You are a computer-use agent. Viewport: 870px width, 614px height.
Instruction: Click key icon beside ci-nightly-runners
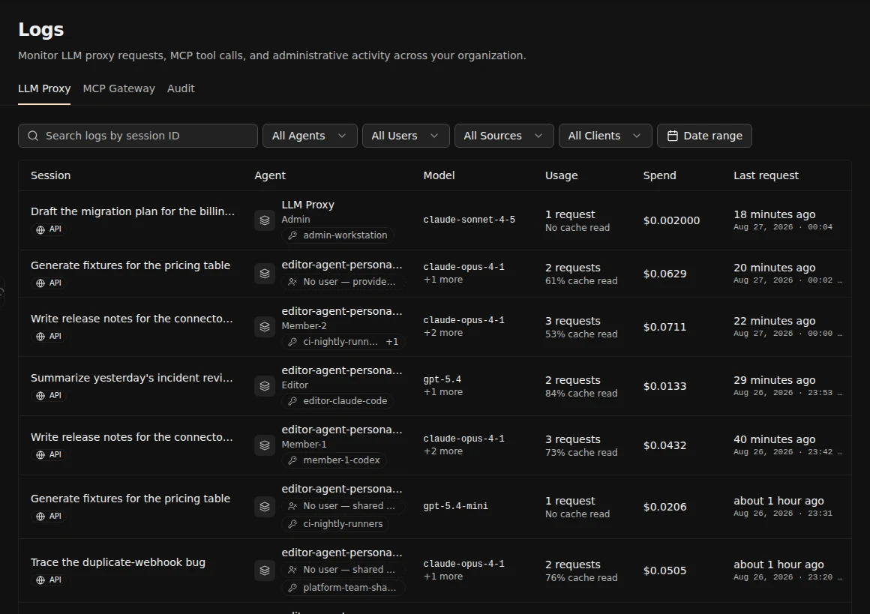292,524
